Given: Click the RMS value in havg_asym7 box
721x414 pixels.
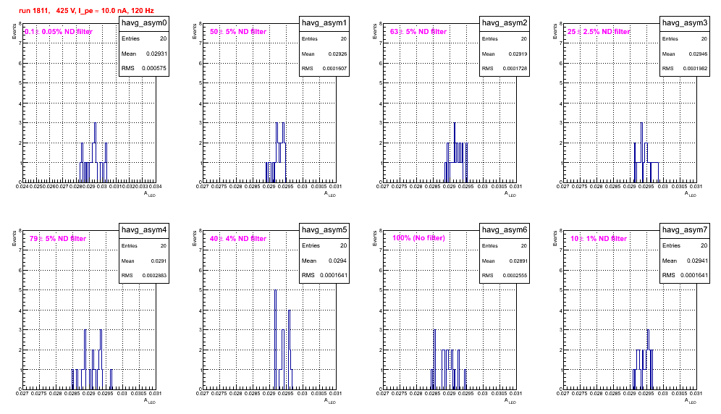Looking at the screenshot, I should point(693,276).
